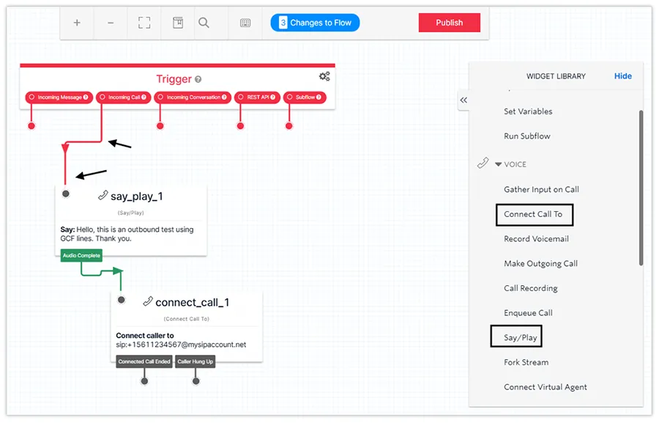Zoom in with the plus icon
The image size is (659, 423).
point(77,23)
